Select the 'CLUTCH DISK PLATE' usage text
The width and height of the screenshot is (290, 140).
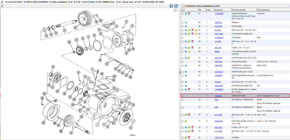265,76
